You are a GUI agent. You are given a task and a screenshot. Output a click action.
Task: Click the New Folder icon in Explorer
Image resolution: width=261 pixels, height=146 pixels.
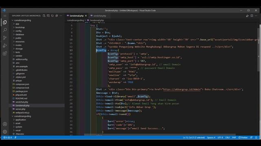[48, 16]
